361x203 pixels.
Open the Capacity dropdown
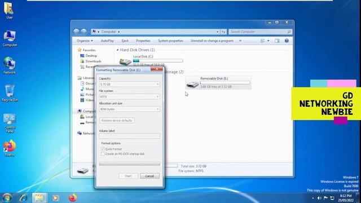point(129,84)
